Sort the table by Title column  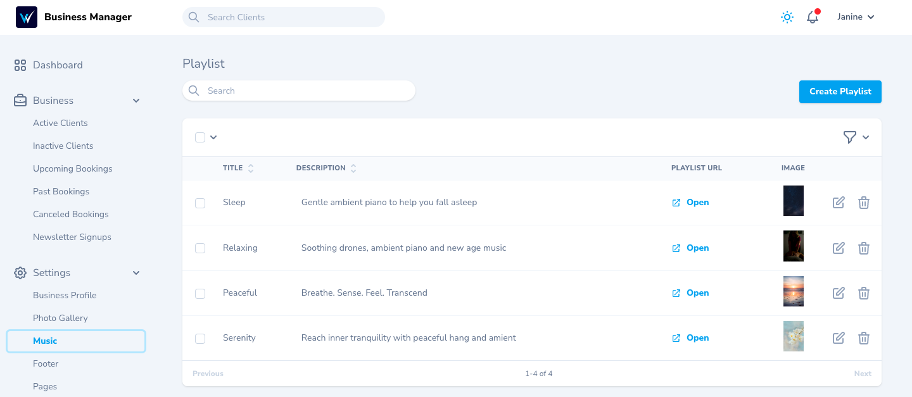(250, 168)
